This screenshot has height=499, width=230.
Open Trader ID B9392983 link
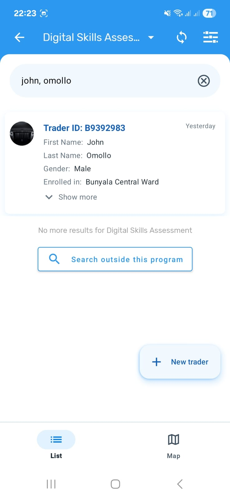click(x=84, y=128)
